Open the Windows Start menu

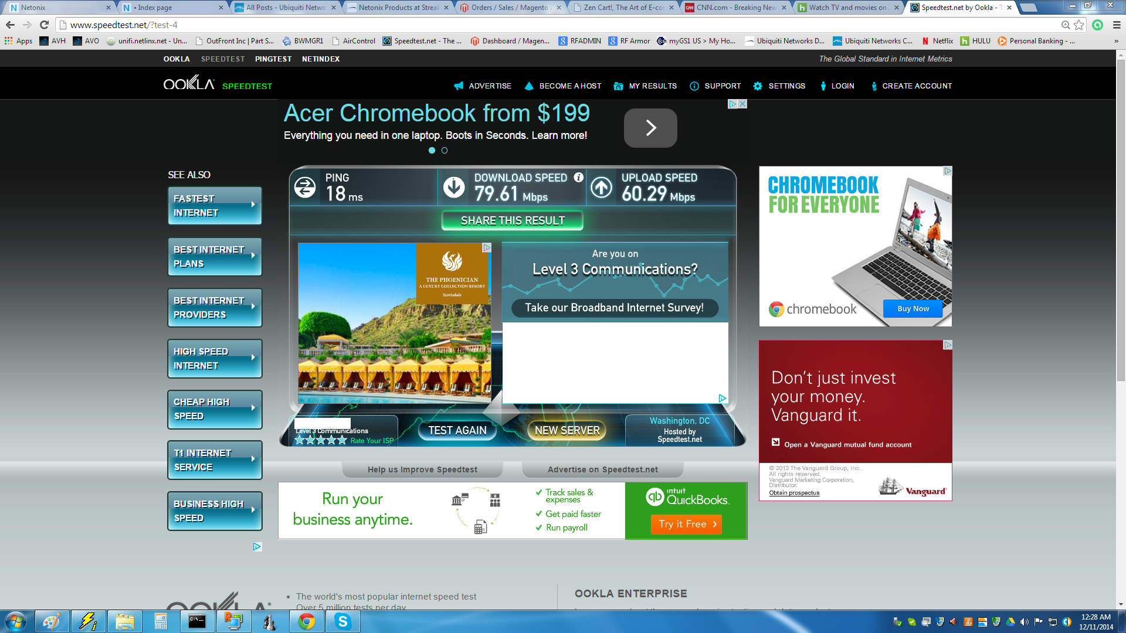click(x=16, y=621)
